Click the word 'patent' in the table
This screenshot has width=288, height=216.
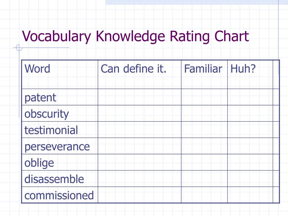(40, 98)
